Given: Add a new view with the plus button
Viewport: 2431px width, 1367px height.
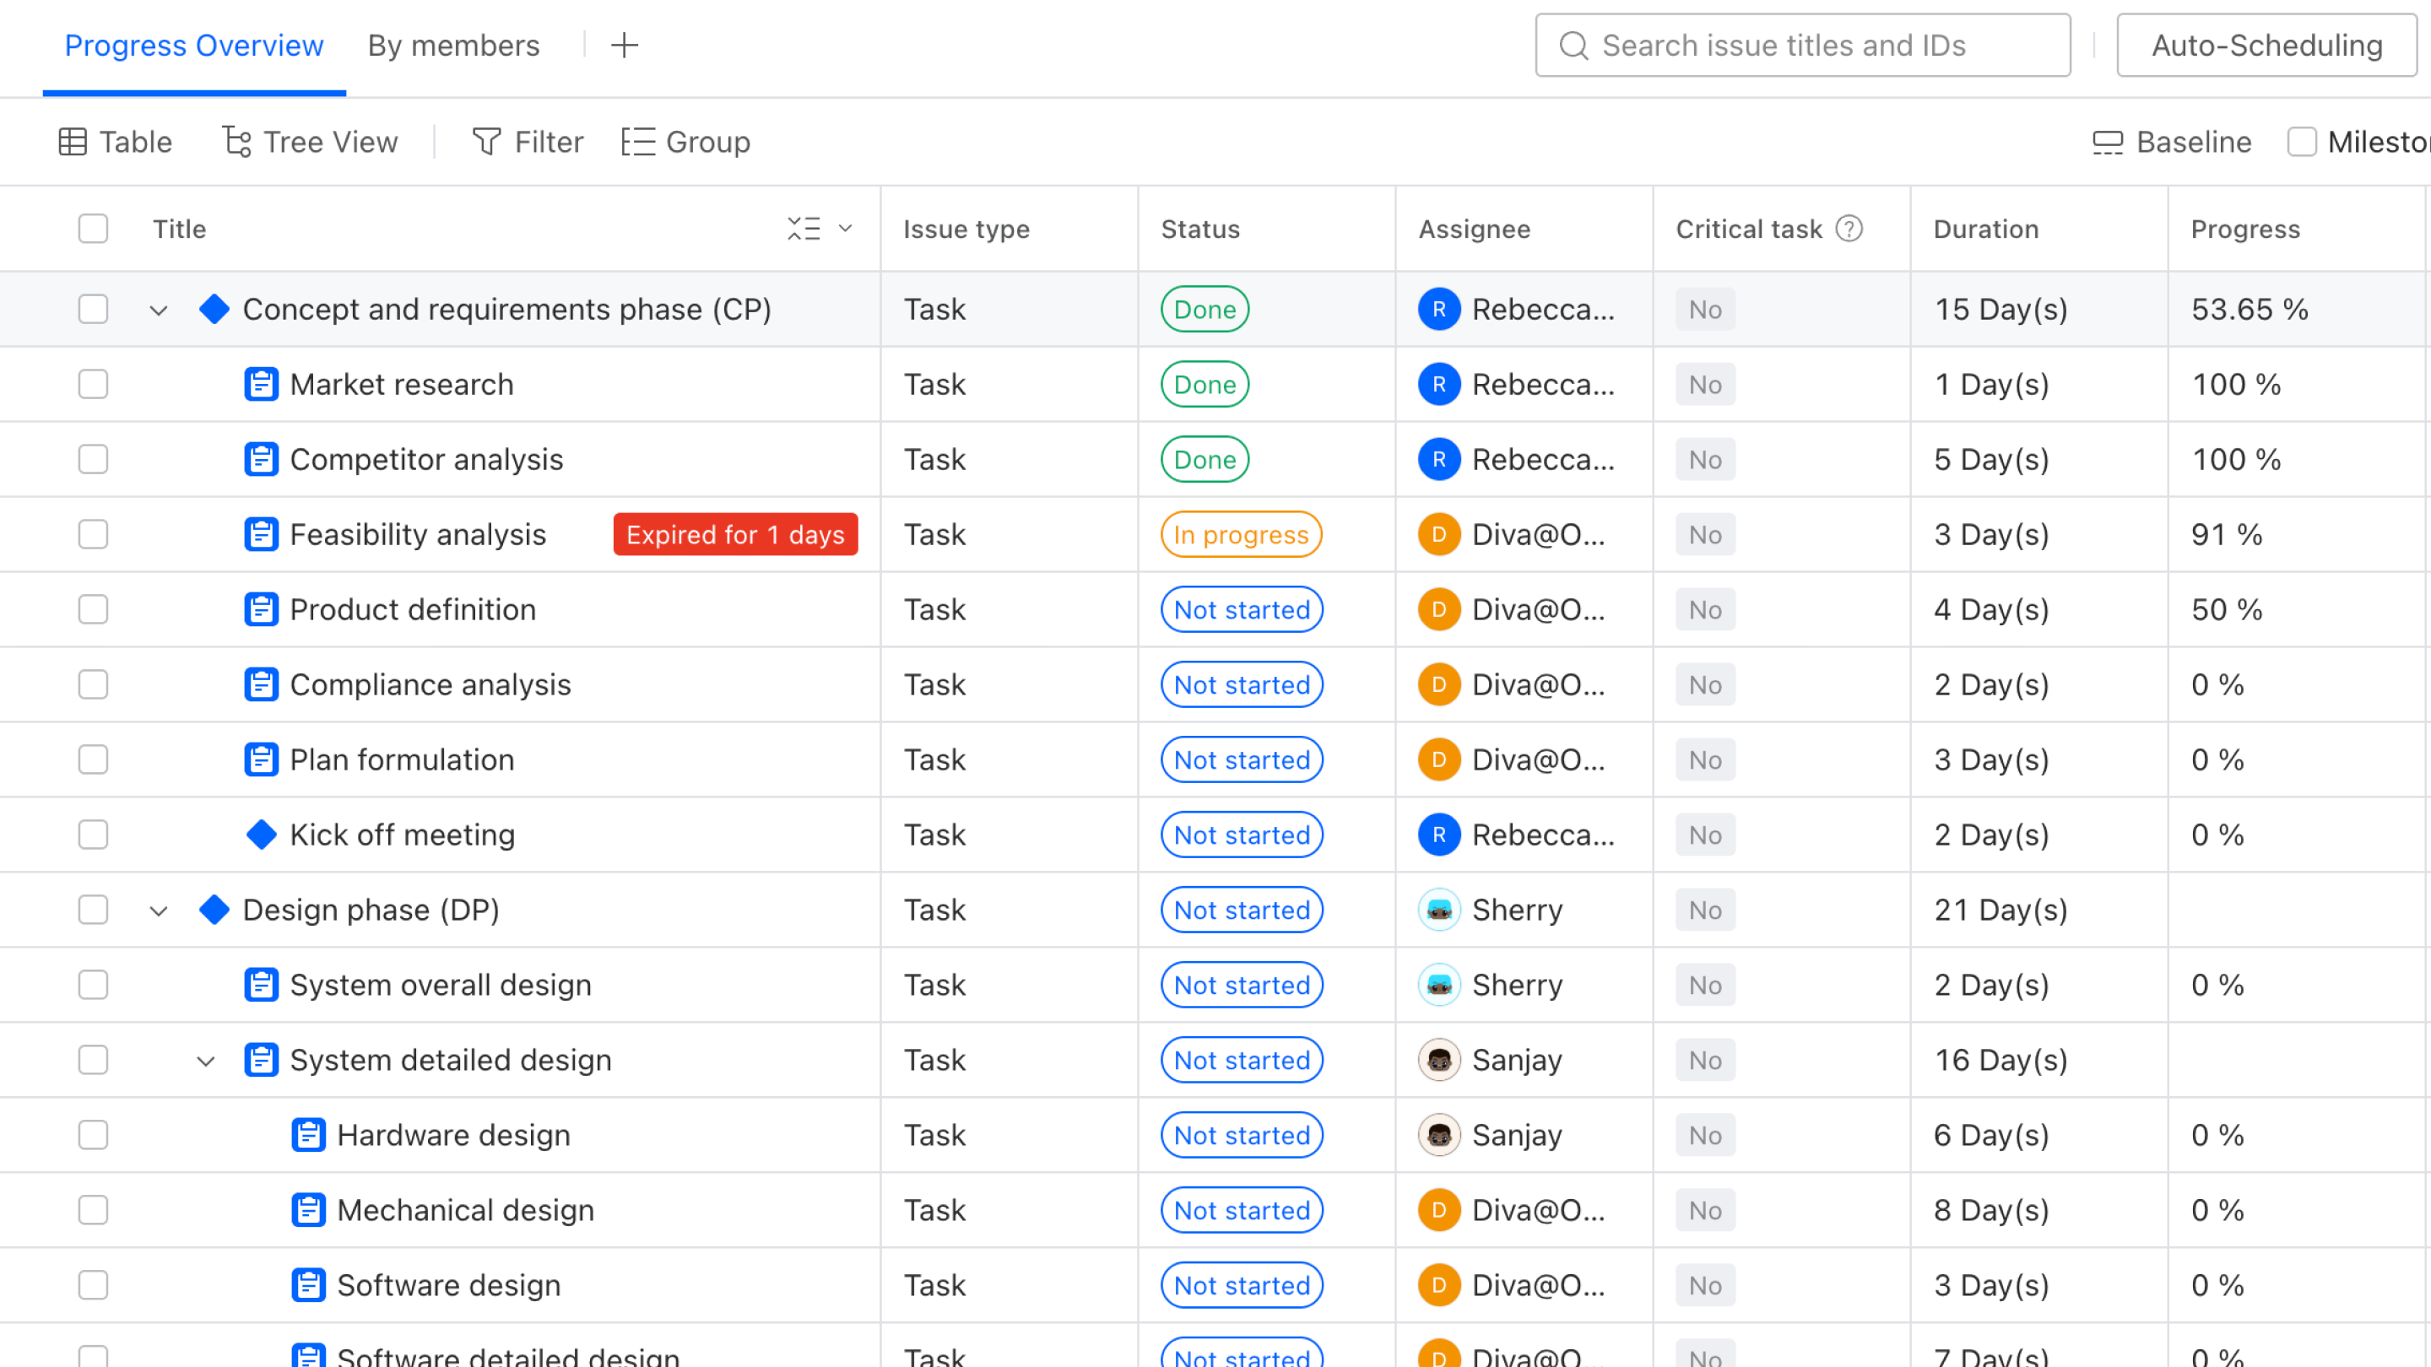Looking at the screenshot, I should coord(625,46).
